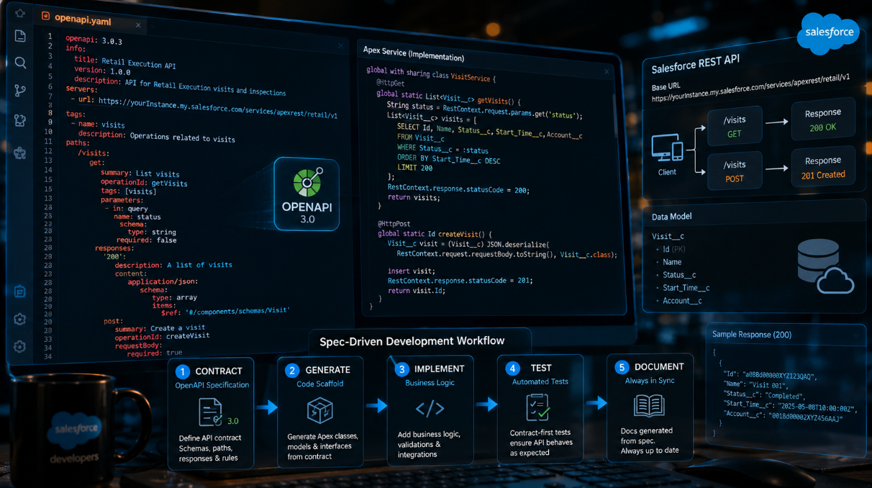Image resolution: width=872 pixels, height=488 pixels.
Task: Click "title: Retail Execution API" in the YAML
Action: pyautogui.click(x=125, y=63)
